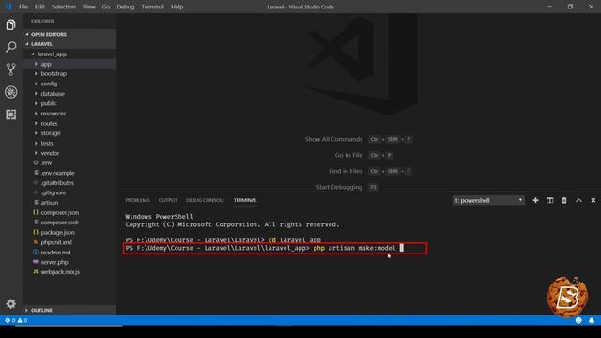Open the 1: powershell terminal dropdown
Viewport: 601px width, 338px height.
(x=488, y=200)
